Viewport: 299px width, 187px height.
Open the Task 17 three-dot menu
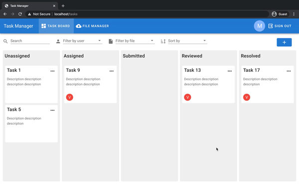pos(289,71)
